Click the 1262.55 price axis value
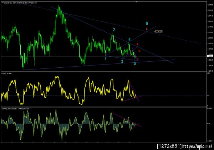The image size is (214, 150). point(210,21)
